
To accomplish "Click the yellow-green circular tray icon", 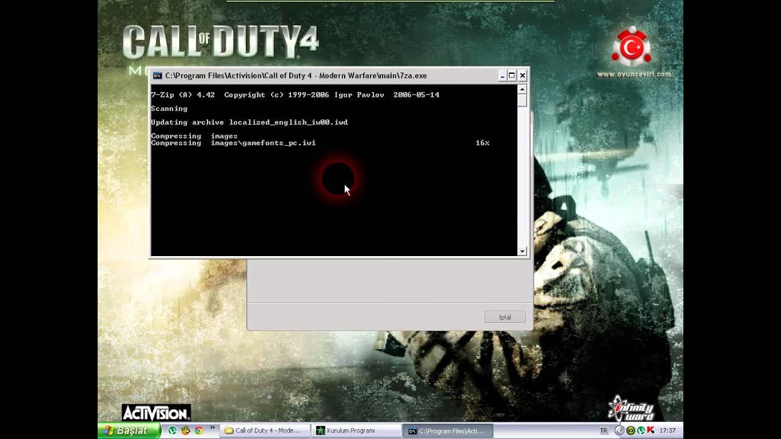I will (x=630, y=430).
